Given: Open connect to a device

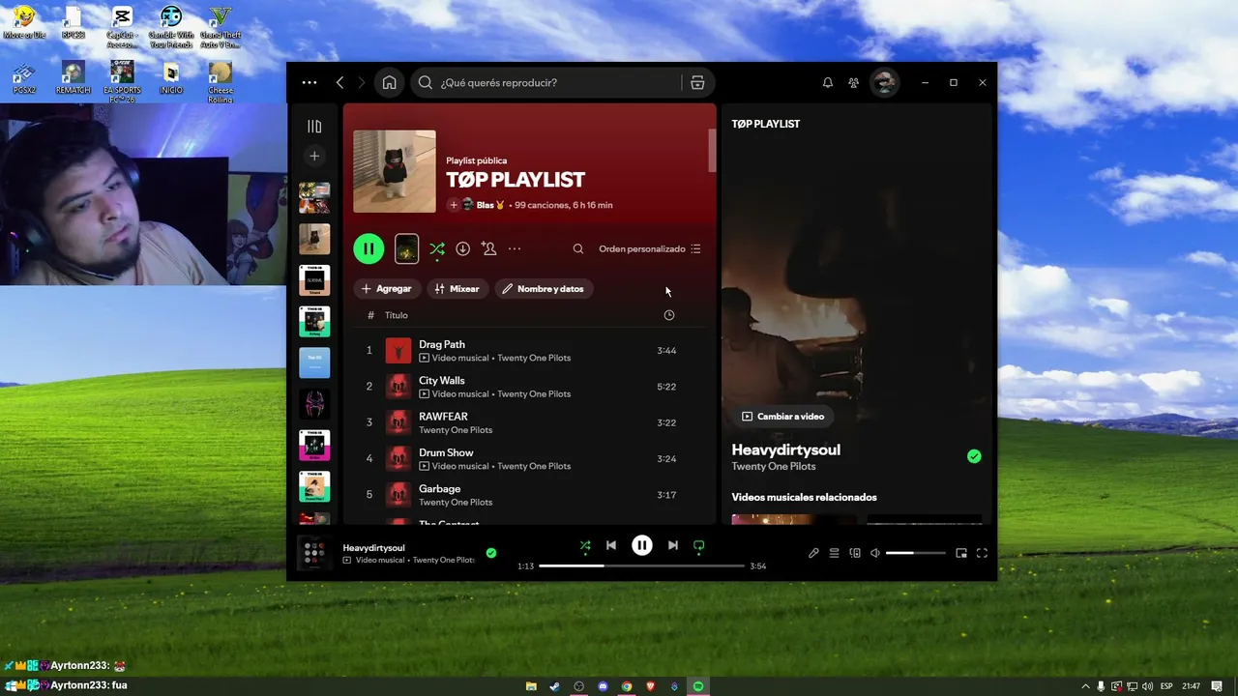Looking at the screenshot, I should coord(855,554).
